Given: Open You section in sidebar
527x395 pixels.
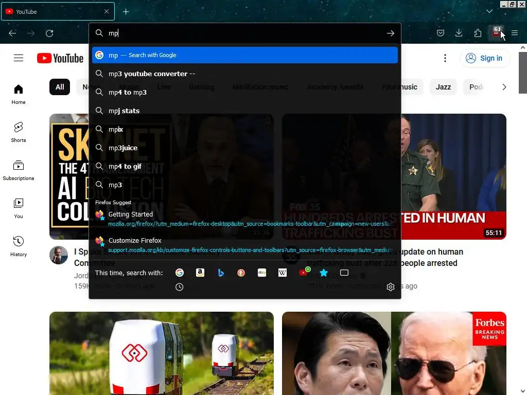Looking at the screenshot, I should pos(19,208).
